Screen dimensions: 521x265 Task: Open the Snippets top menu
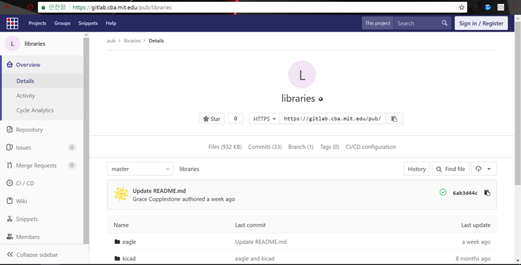tap(88, 23)
